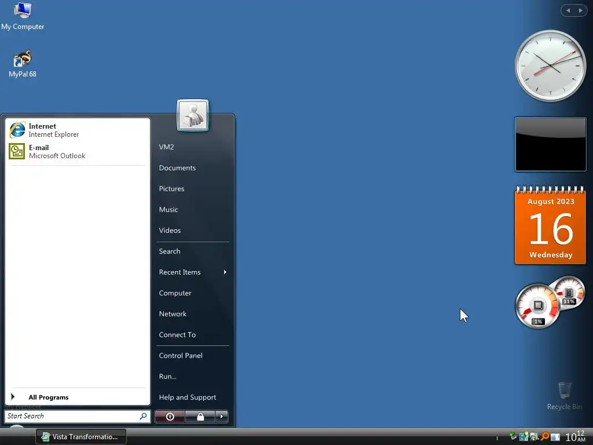Click the memory gauge showing 11%

tap(570, 292)
